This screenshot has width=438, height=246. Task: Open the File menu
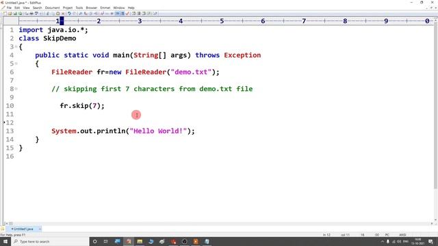point(9,8)
